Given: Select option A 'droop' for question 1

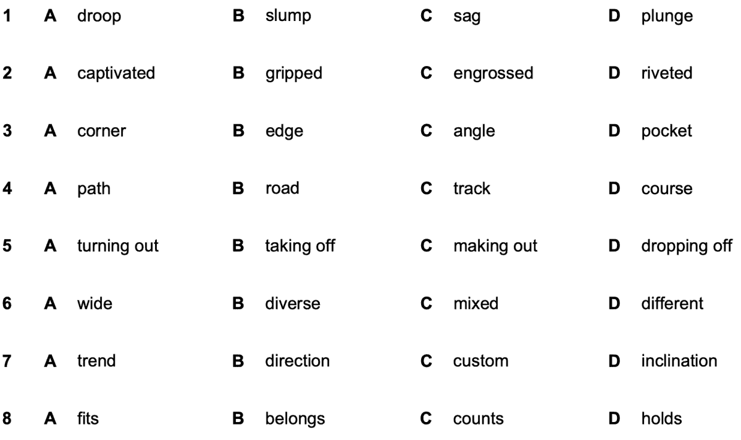Looking at the screenshot, I should click(99, 17).
